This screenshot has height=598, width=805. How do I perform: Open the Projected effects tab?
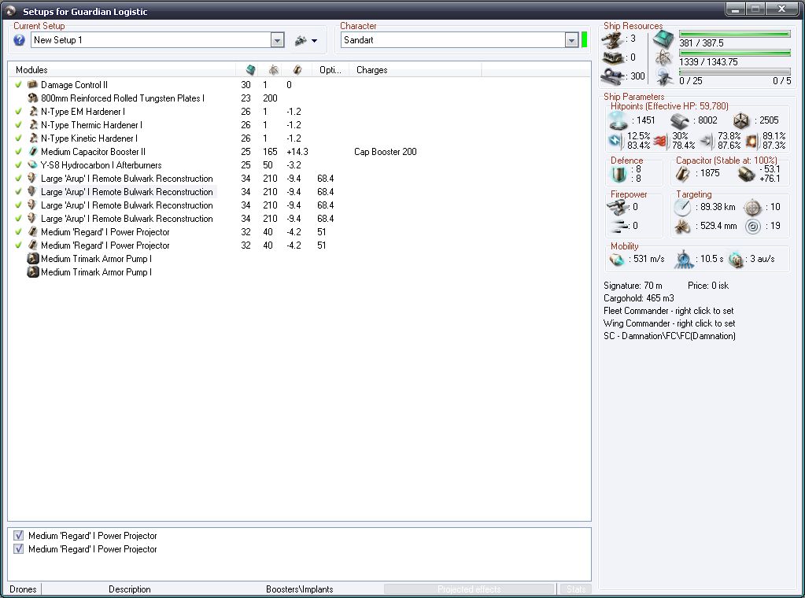coord(469,589)
